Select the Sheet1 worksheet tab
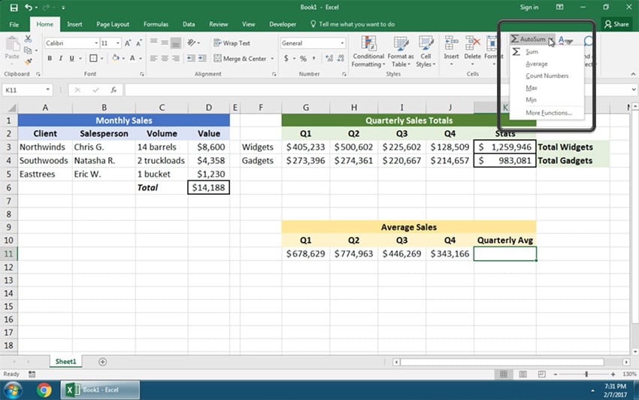Viewport: 639px width, 400px height. (x=65, y=361)
